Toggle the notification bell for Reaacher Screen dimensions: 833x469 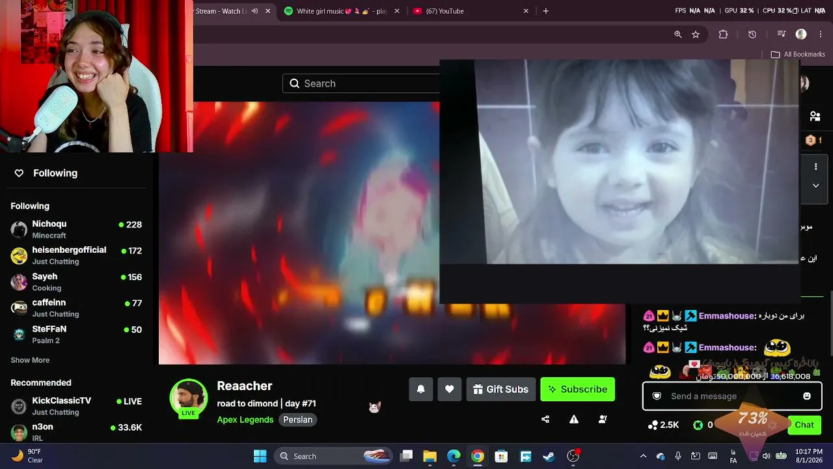tap(421, 390)
